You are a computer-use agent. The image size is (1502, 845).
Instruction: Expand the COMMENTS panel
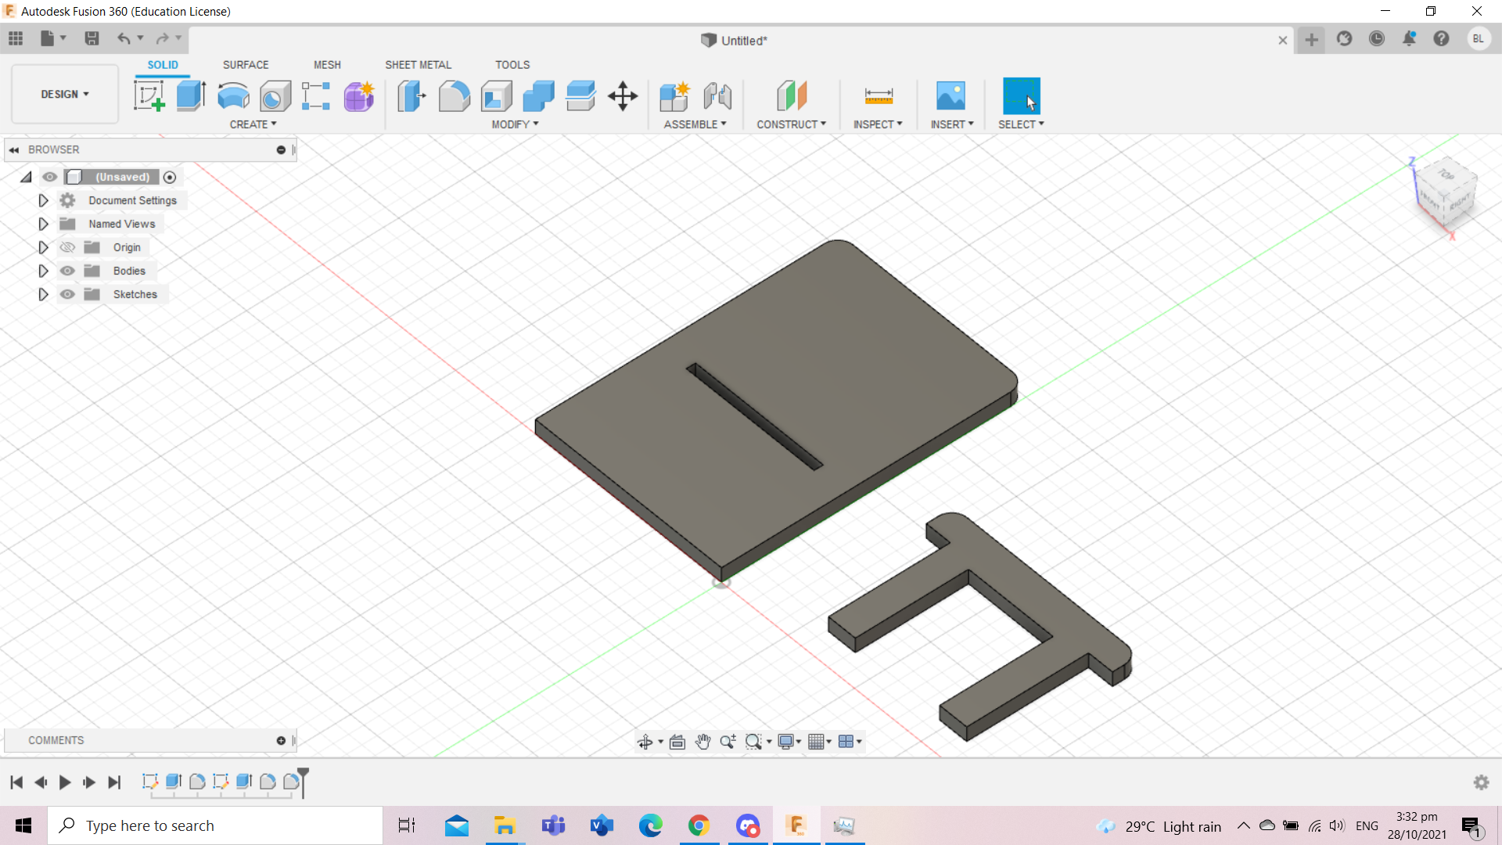tap(281, 740)
